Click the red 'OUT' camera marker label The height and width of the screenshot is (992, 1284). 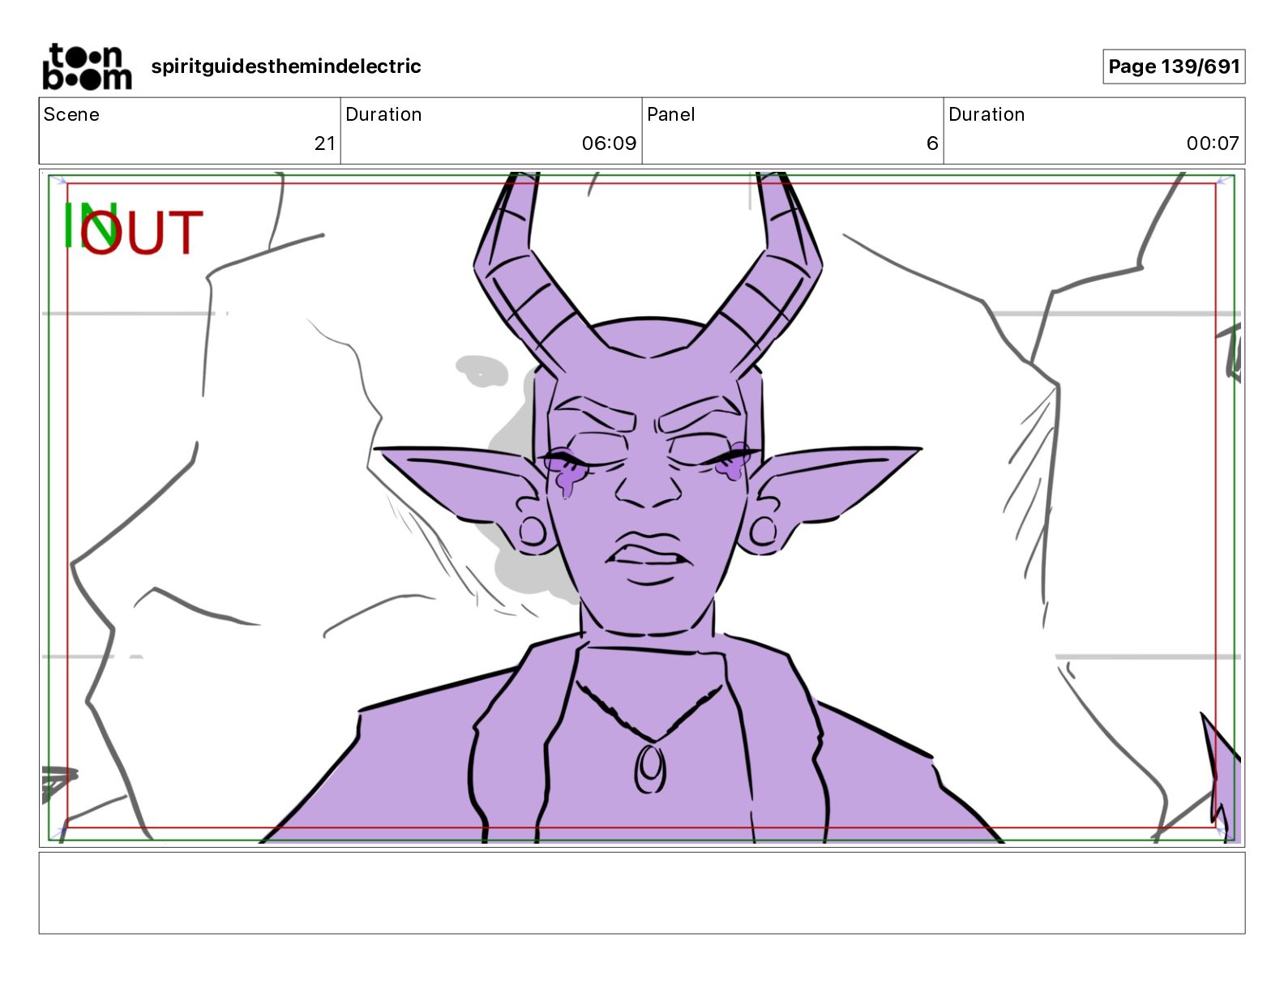pyautogui.click(x=141, y=233)
